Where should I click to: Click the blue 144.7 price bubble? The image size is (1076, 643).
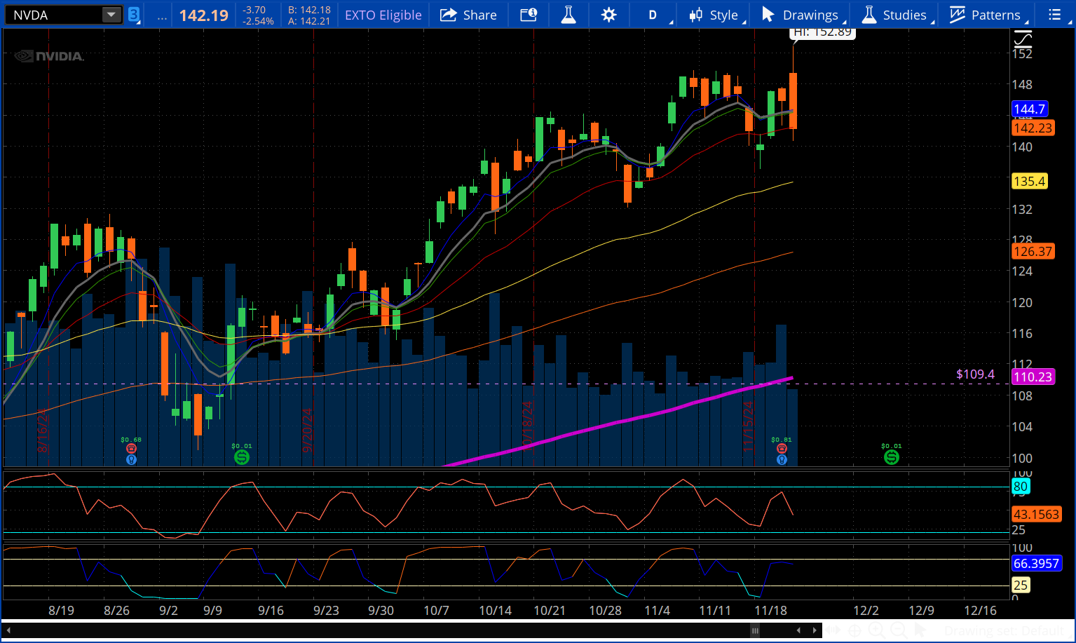click(x=1030, y=109)
